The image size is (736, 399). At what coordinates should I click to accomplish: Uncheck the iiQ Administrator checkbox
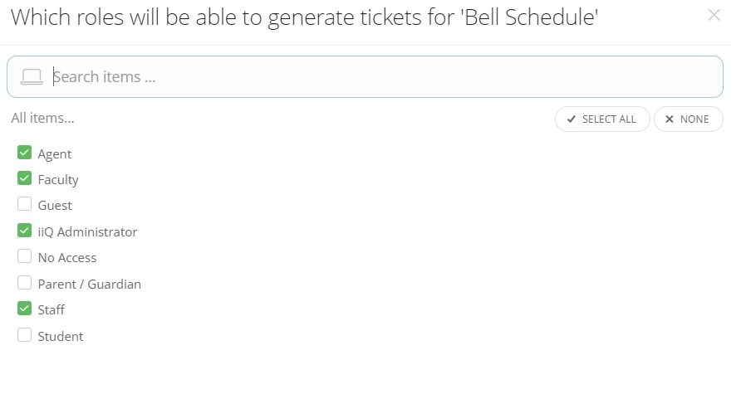tap(24, 231)
